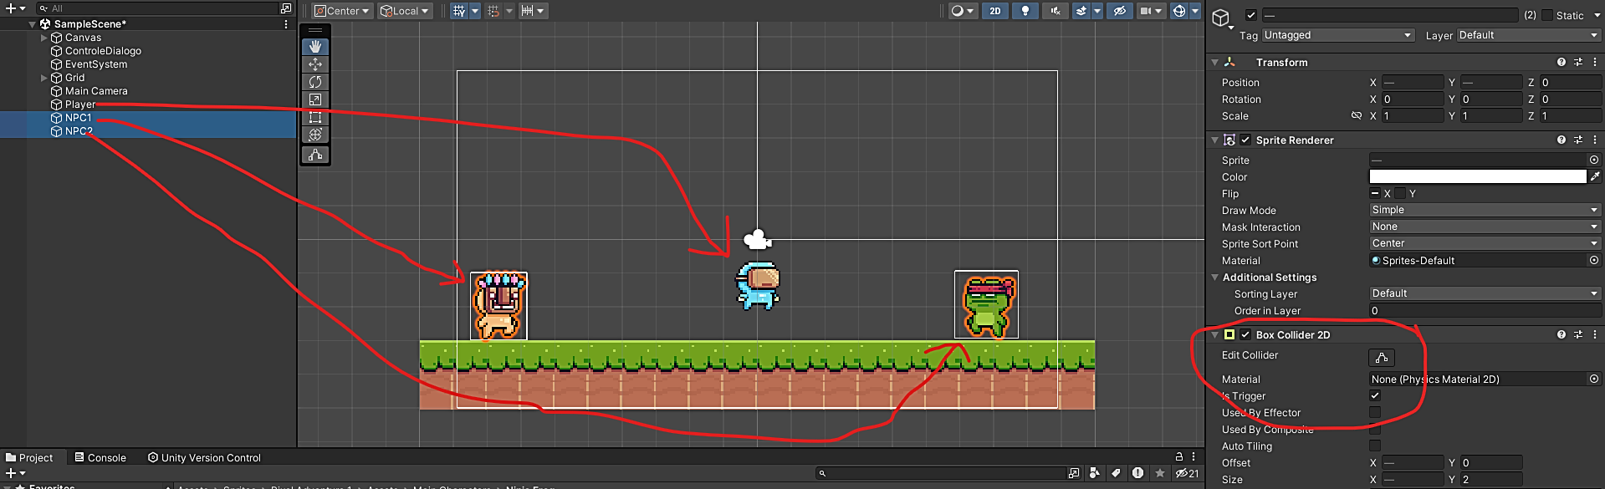Screen dimensions: 1605x489
Task: Switch to the Console tab
Action: coord(100,457)
